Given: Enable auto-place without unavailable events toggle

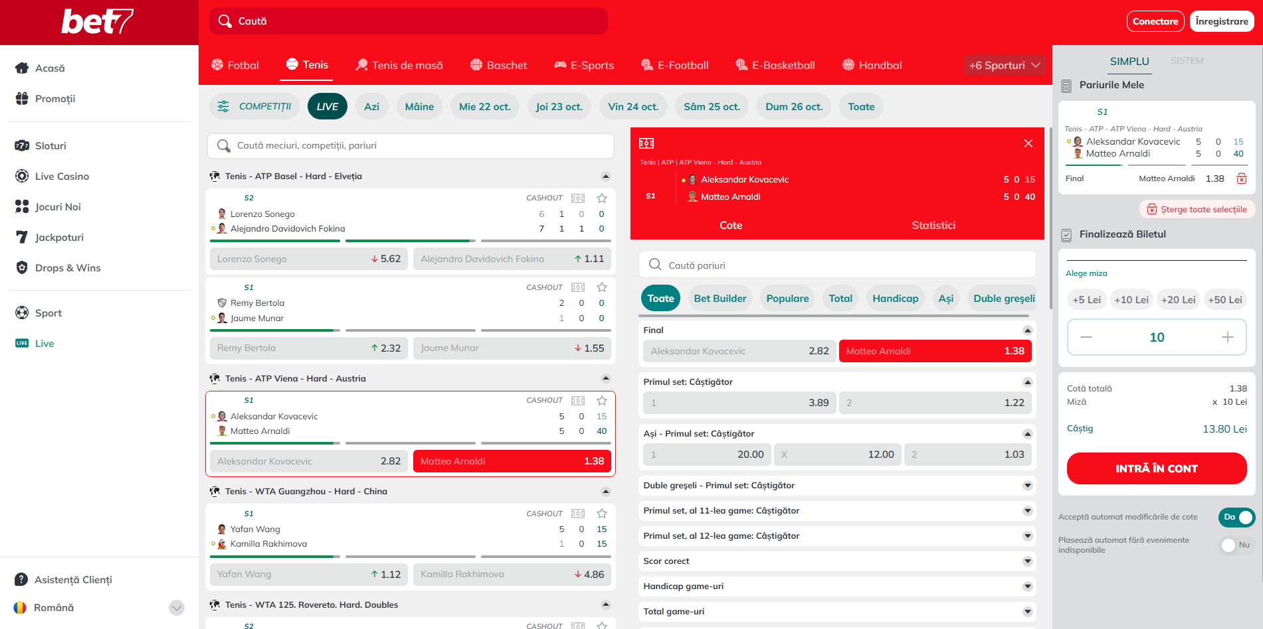Looking at the screenshot, I should [1236, 545].
